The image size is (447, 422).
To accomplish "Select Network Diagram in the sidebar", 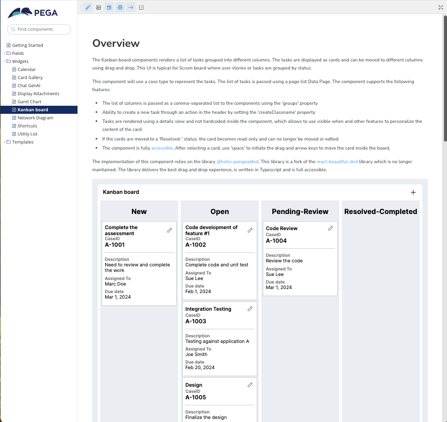I will (x=35, y=118).
